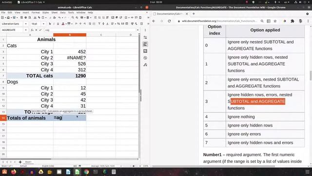Open sidebar Properties panel icon

145,37
